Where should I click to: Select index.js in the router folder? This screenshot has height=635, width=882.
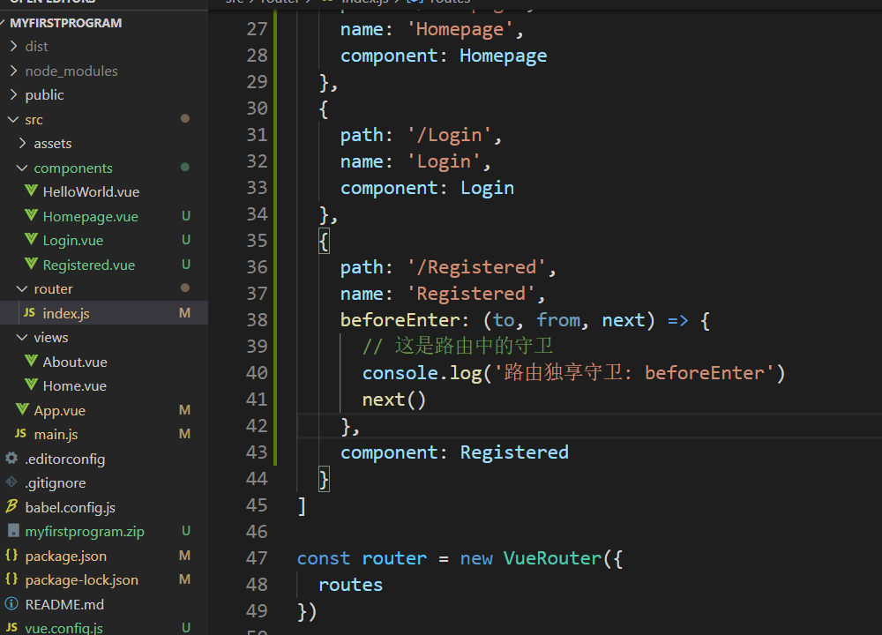click(66, 313)
